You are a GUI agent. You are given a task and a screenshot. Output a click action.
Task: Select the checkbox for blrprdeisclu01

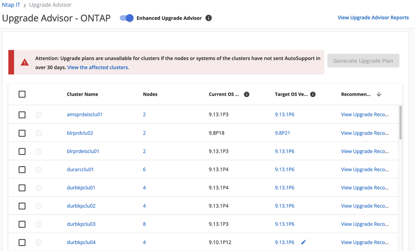pos(22,151)
